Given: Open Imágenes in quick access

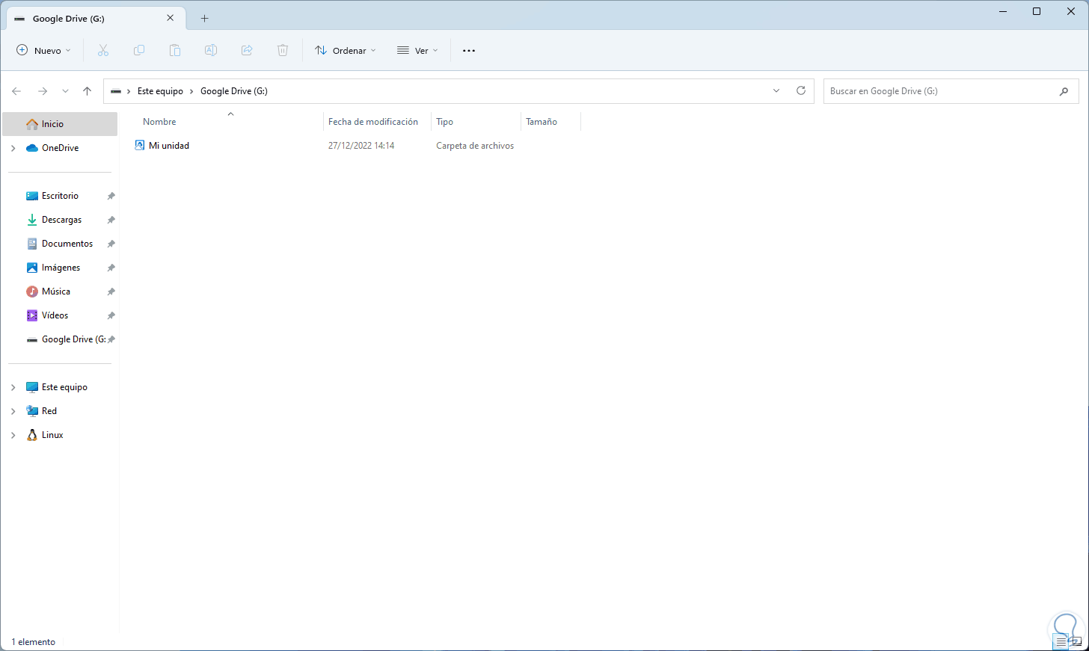Looking at the screenshot, I should click(60, 268).
